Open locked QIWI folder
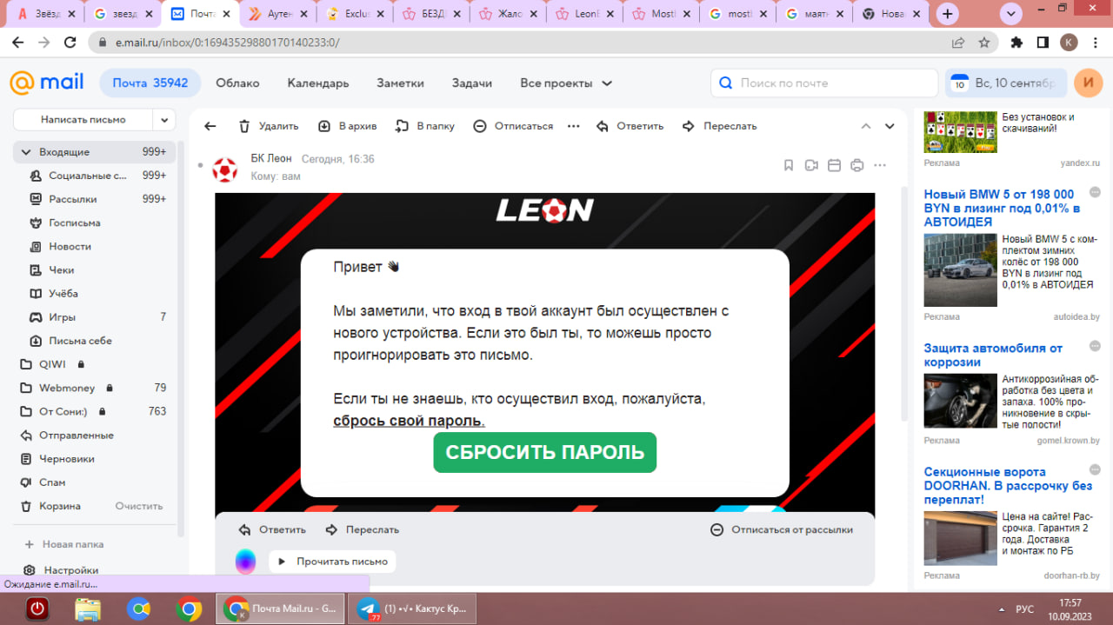Image resolution: width=1113 pixels, height=625 pixels. tap(95, 364)
